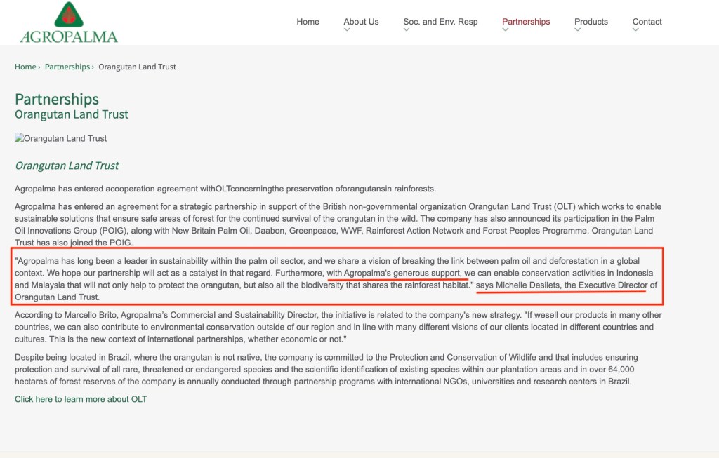This screenshot has width=719, height=458.
Task: Expand the chevron under Contact
Action: click(636, 31)
